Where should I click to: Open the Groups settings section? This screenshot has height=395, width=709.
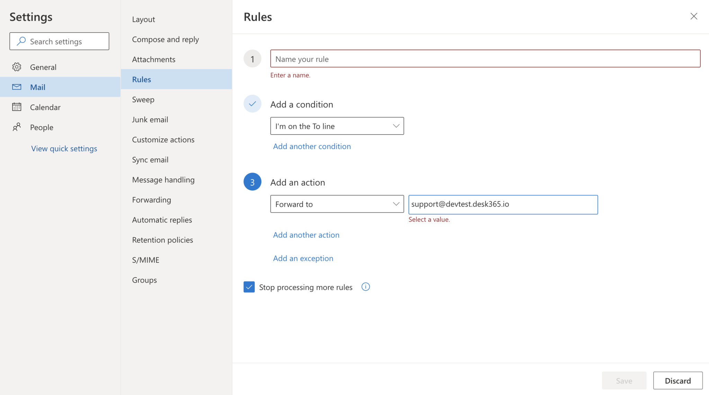coord(144,280)
